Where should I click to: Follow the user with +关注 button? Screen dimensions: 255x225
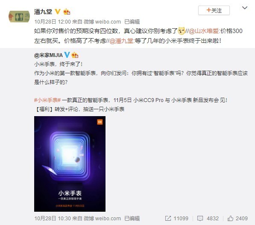[214, 10]
